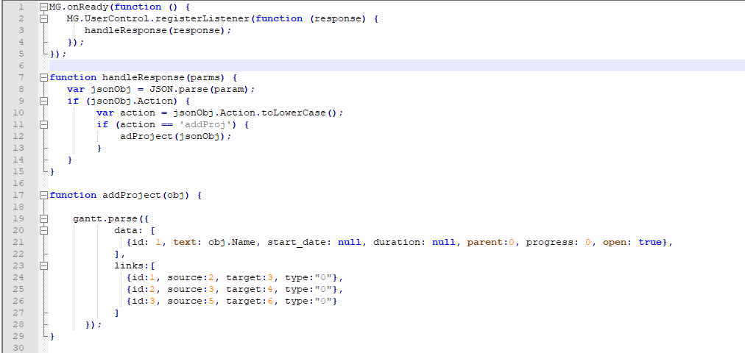Click line number 6 in the margin
This screenshot has width=745, height=353.
click(x=21, y=65)
